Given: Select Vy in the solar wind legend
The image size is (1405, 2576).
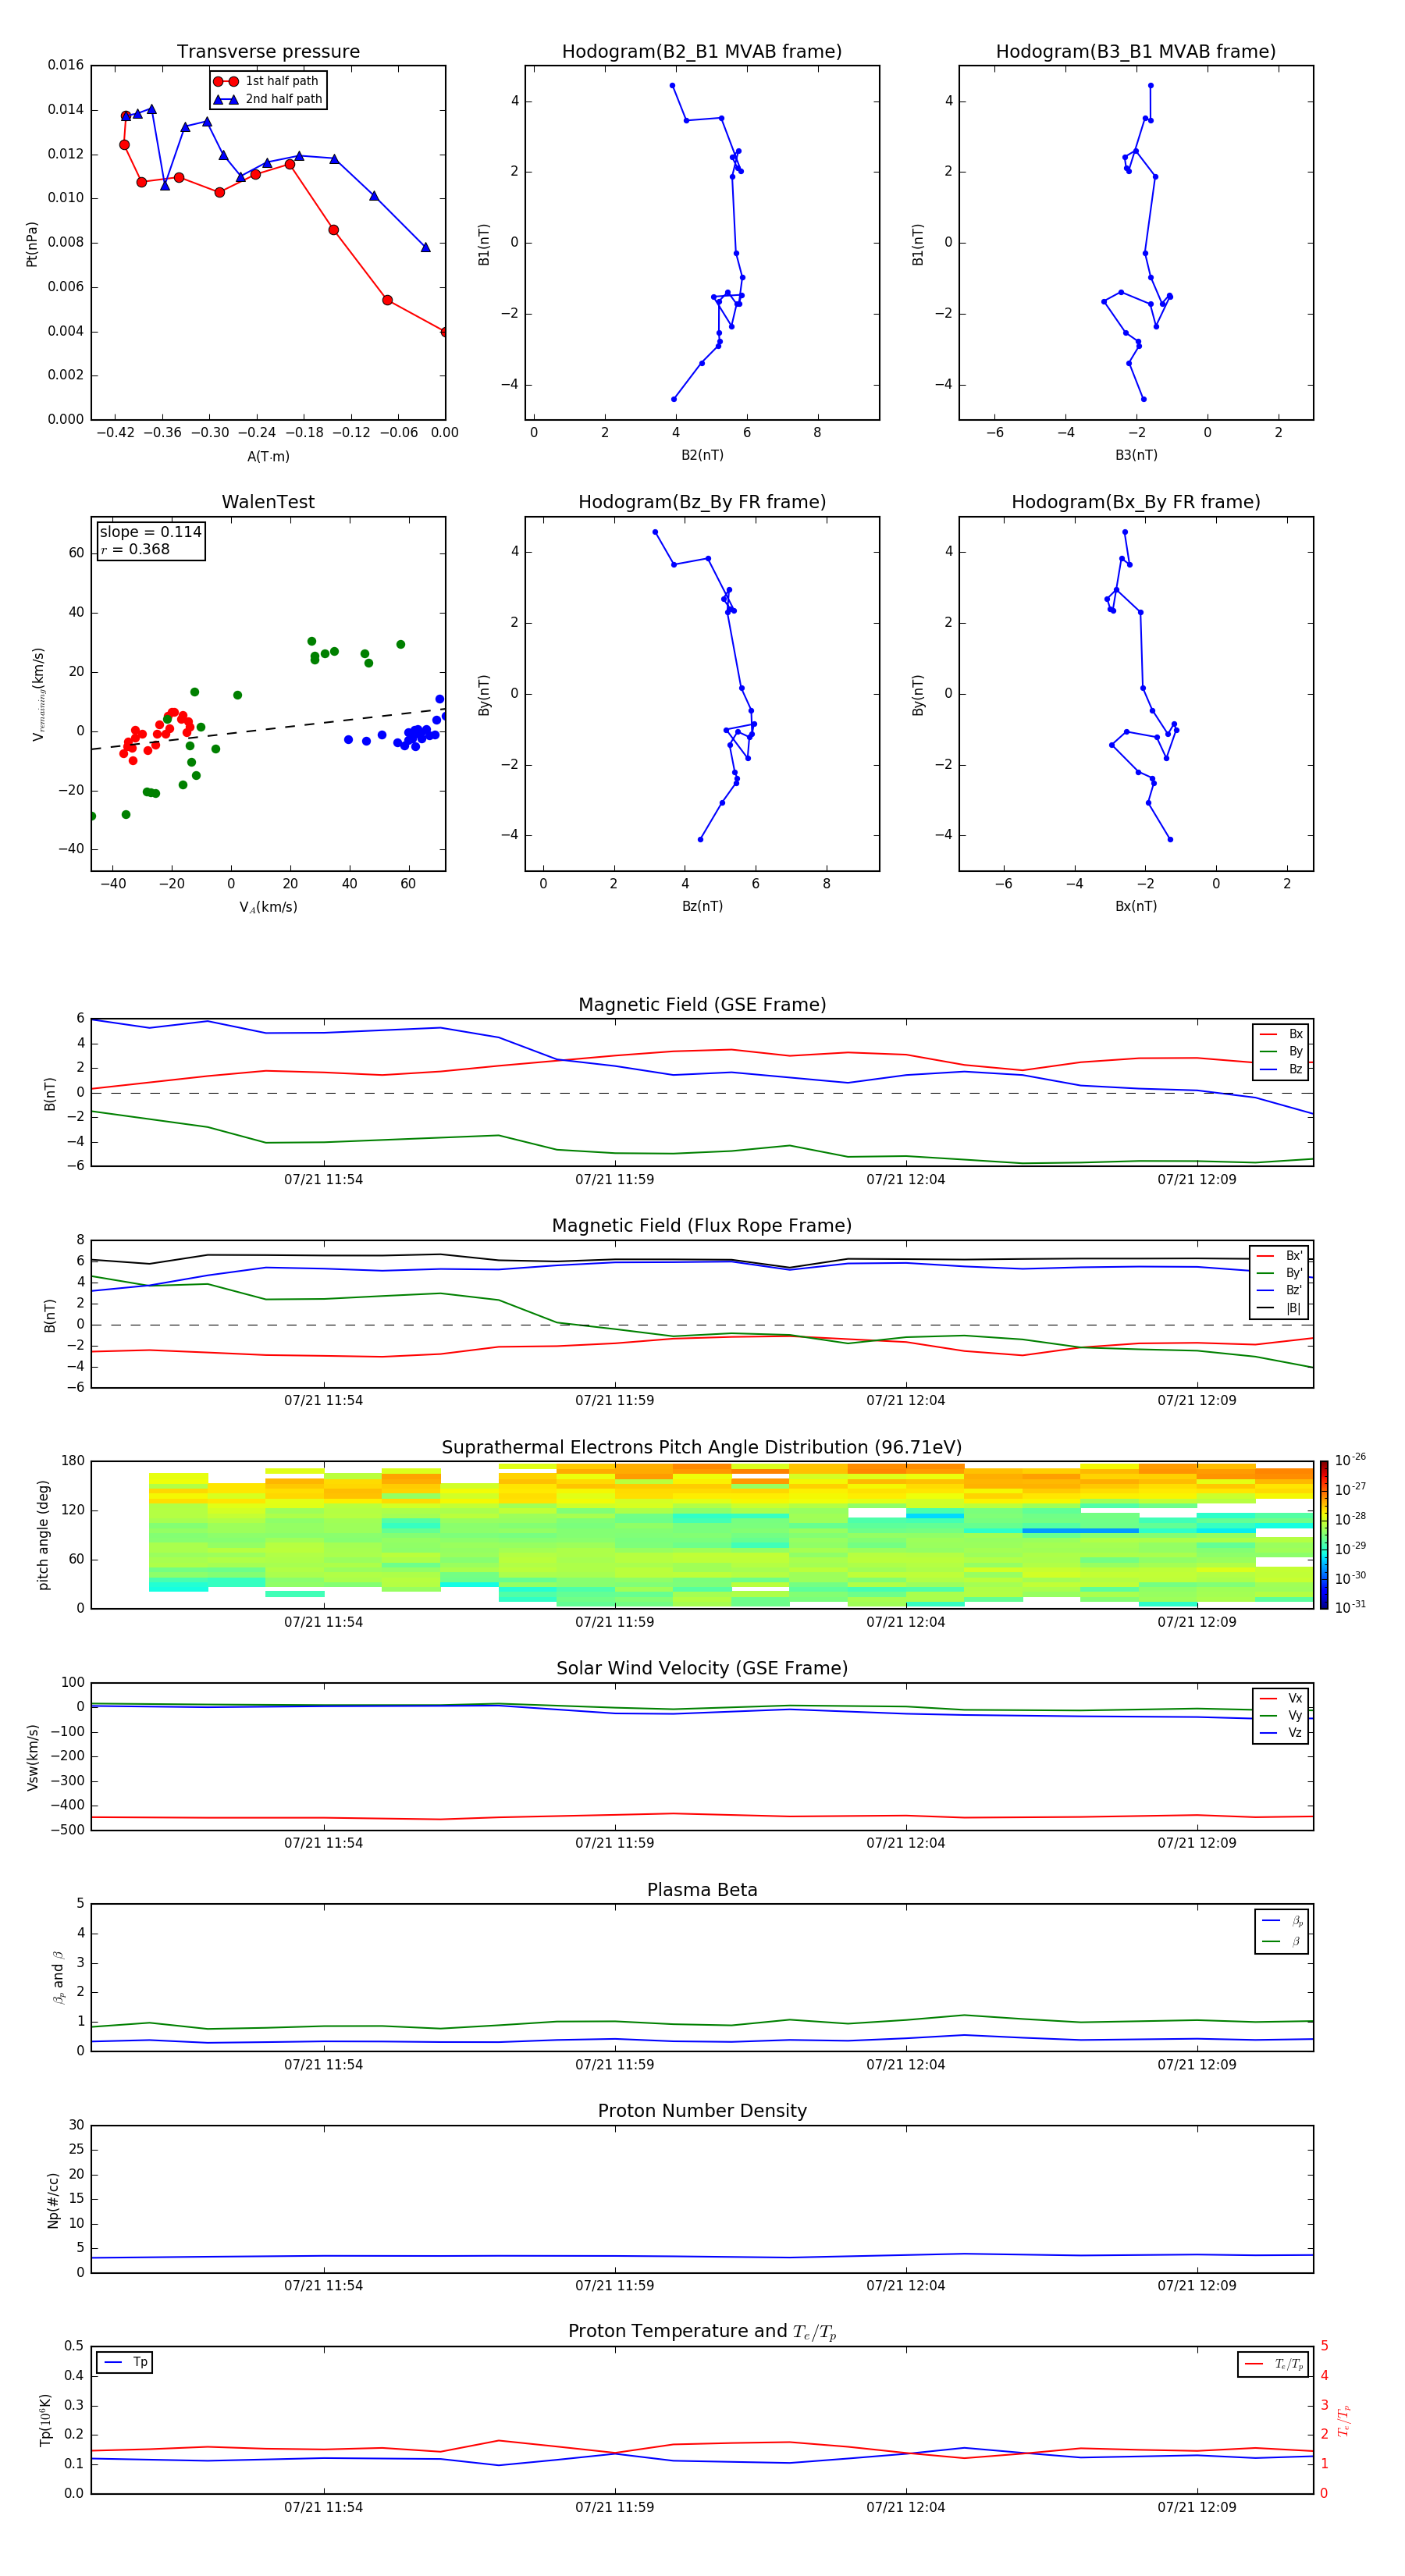Looking at the screenshot, I should pos(1281,1716).
